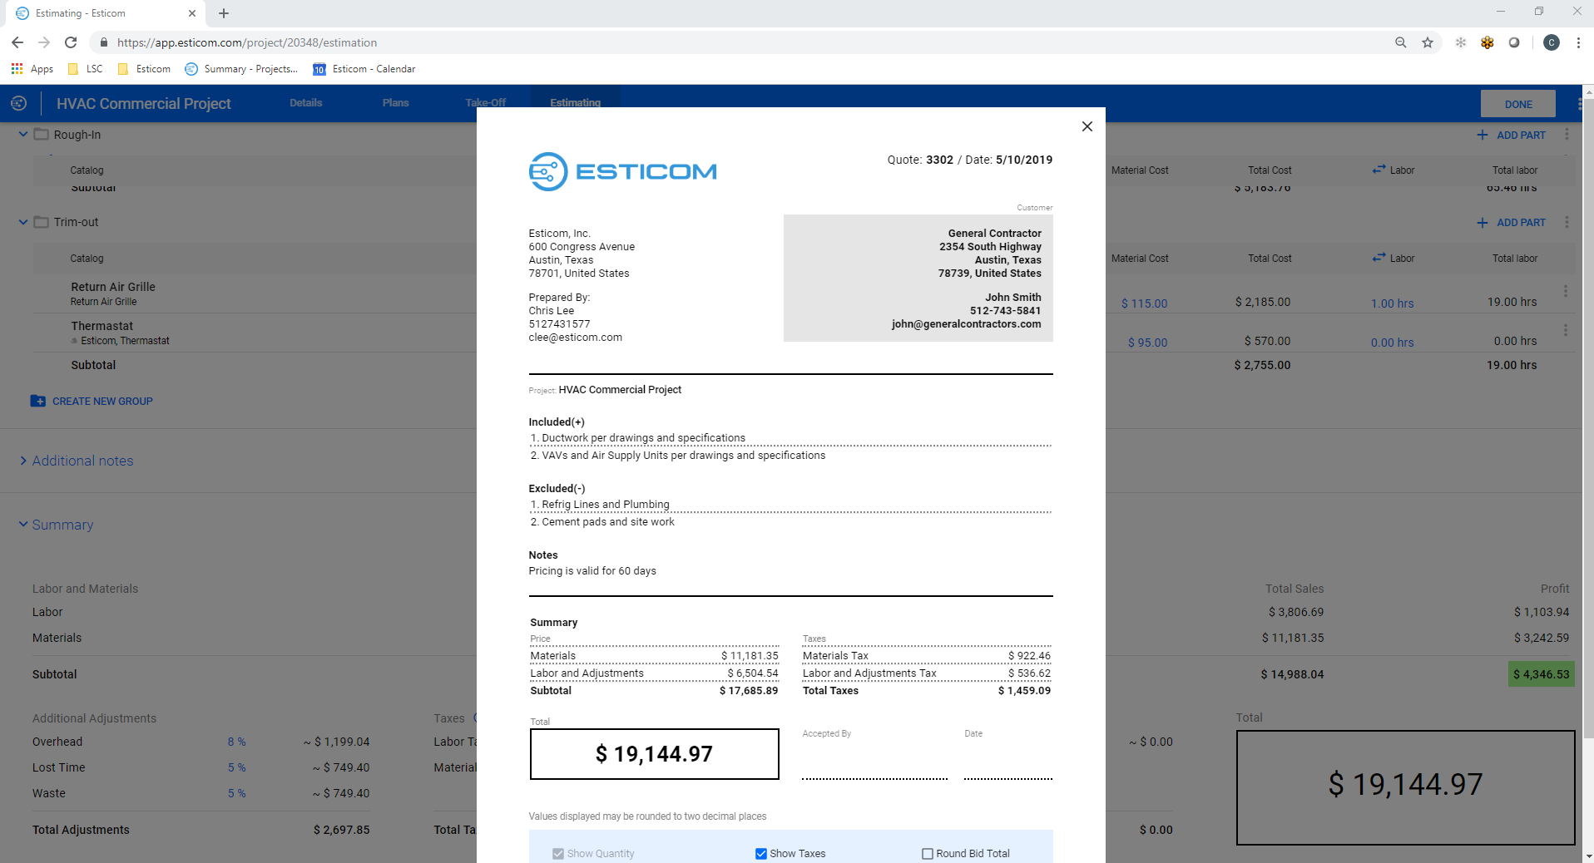Click the labor swap icon in Rough-In header
This screenshot has width=1594, height=863.
pyautogui.click(x=1379, y=170)
